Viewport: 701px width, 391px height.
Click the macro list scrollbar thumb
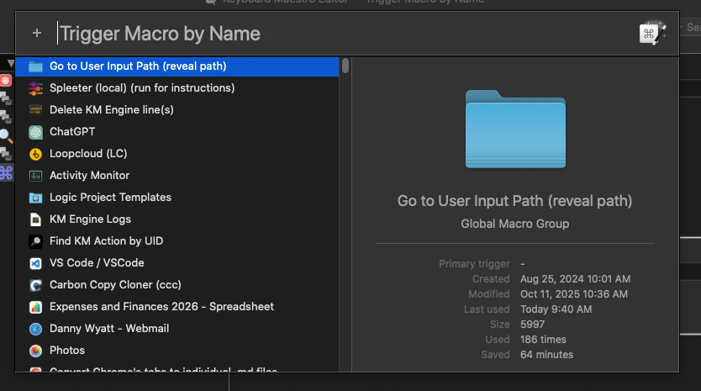pos(345,66)
